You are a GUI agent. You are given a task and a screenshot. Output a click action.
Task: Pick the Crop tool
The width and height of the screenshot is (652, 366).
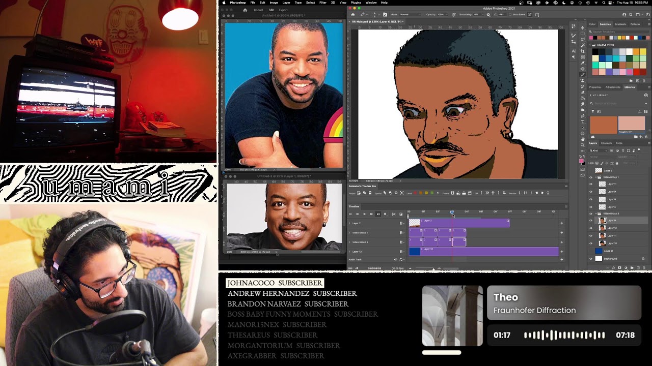click(583, 51)
